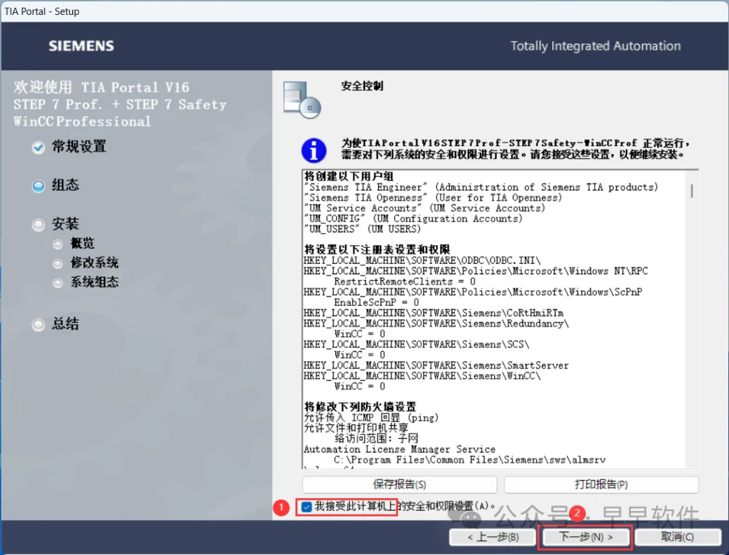Cancel setup with 取消 button

[x=678, y=537]
